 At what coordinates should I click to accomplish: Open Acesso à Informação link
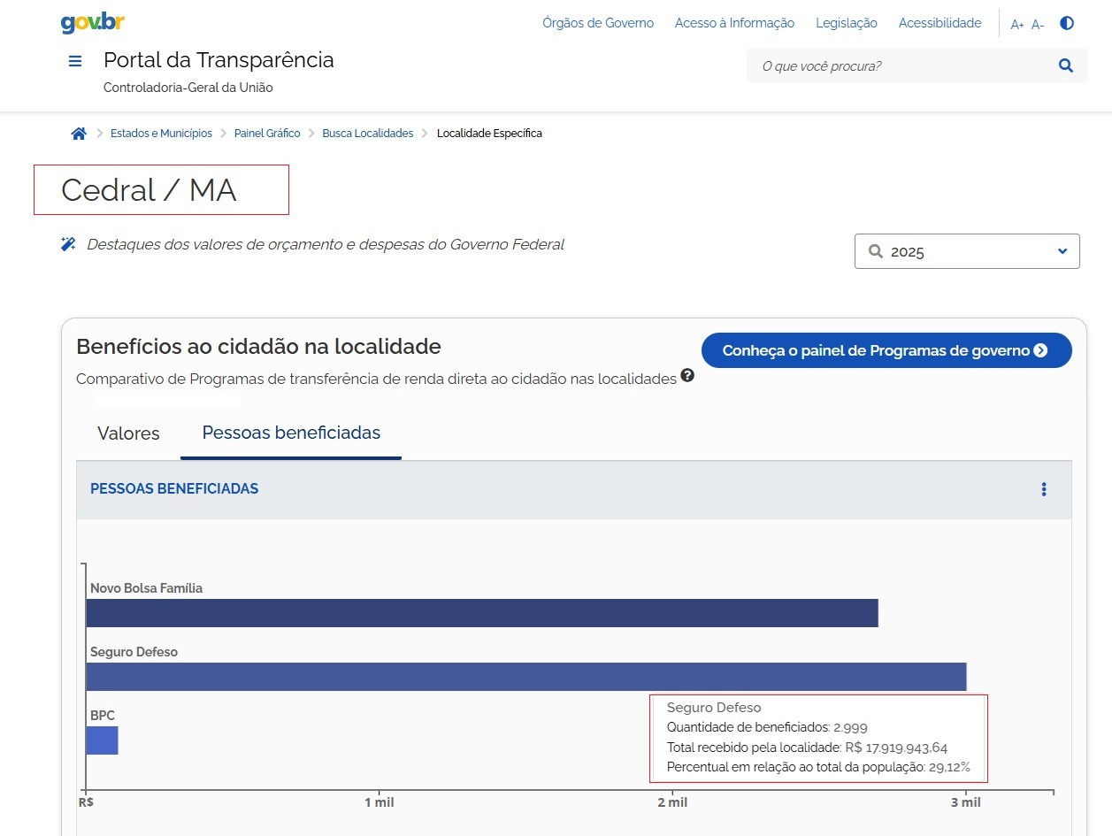point(734,23)
